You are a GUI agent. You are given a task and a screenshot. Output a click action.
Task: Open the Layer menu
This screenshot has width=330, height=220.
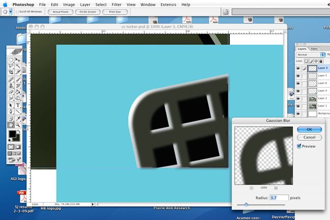(85, 5)
